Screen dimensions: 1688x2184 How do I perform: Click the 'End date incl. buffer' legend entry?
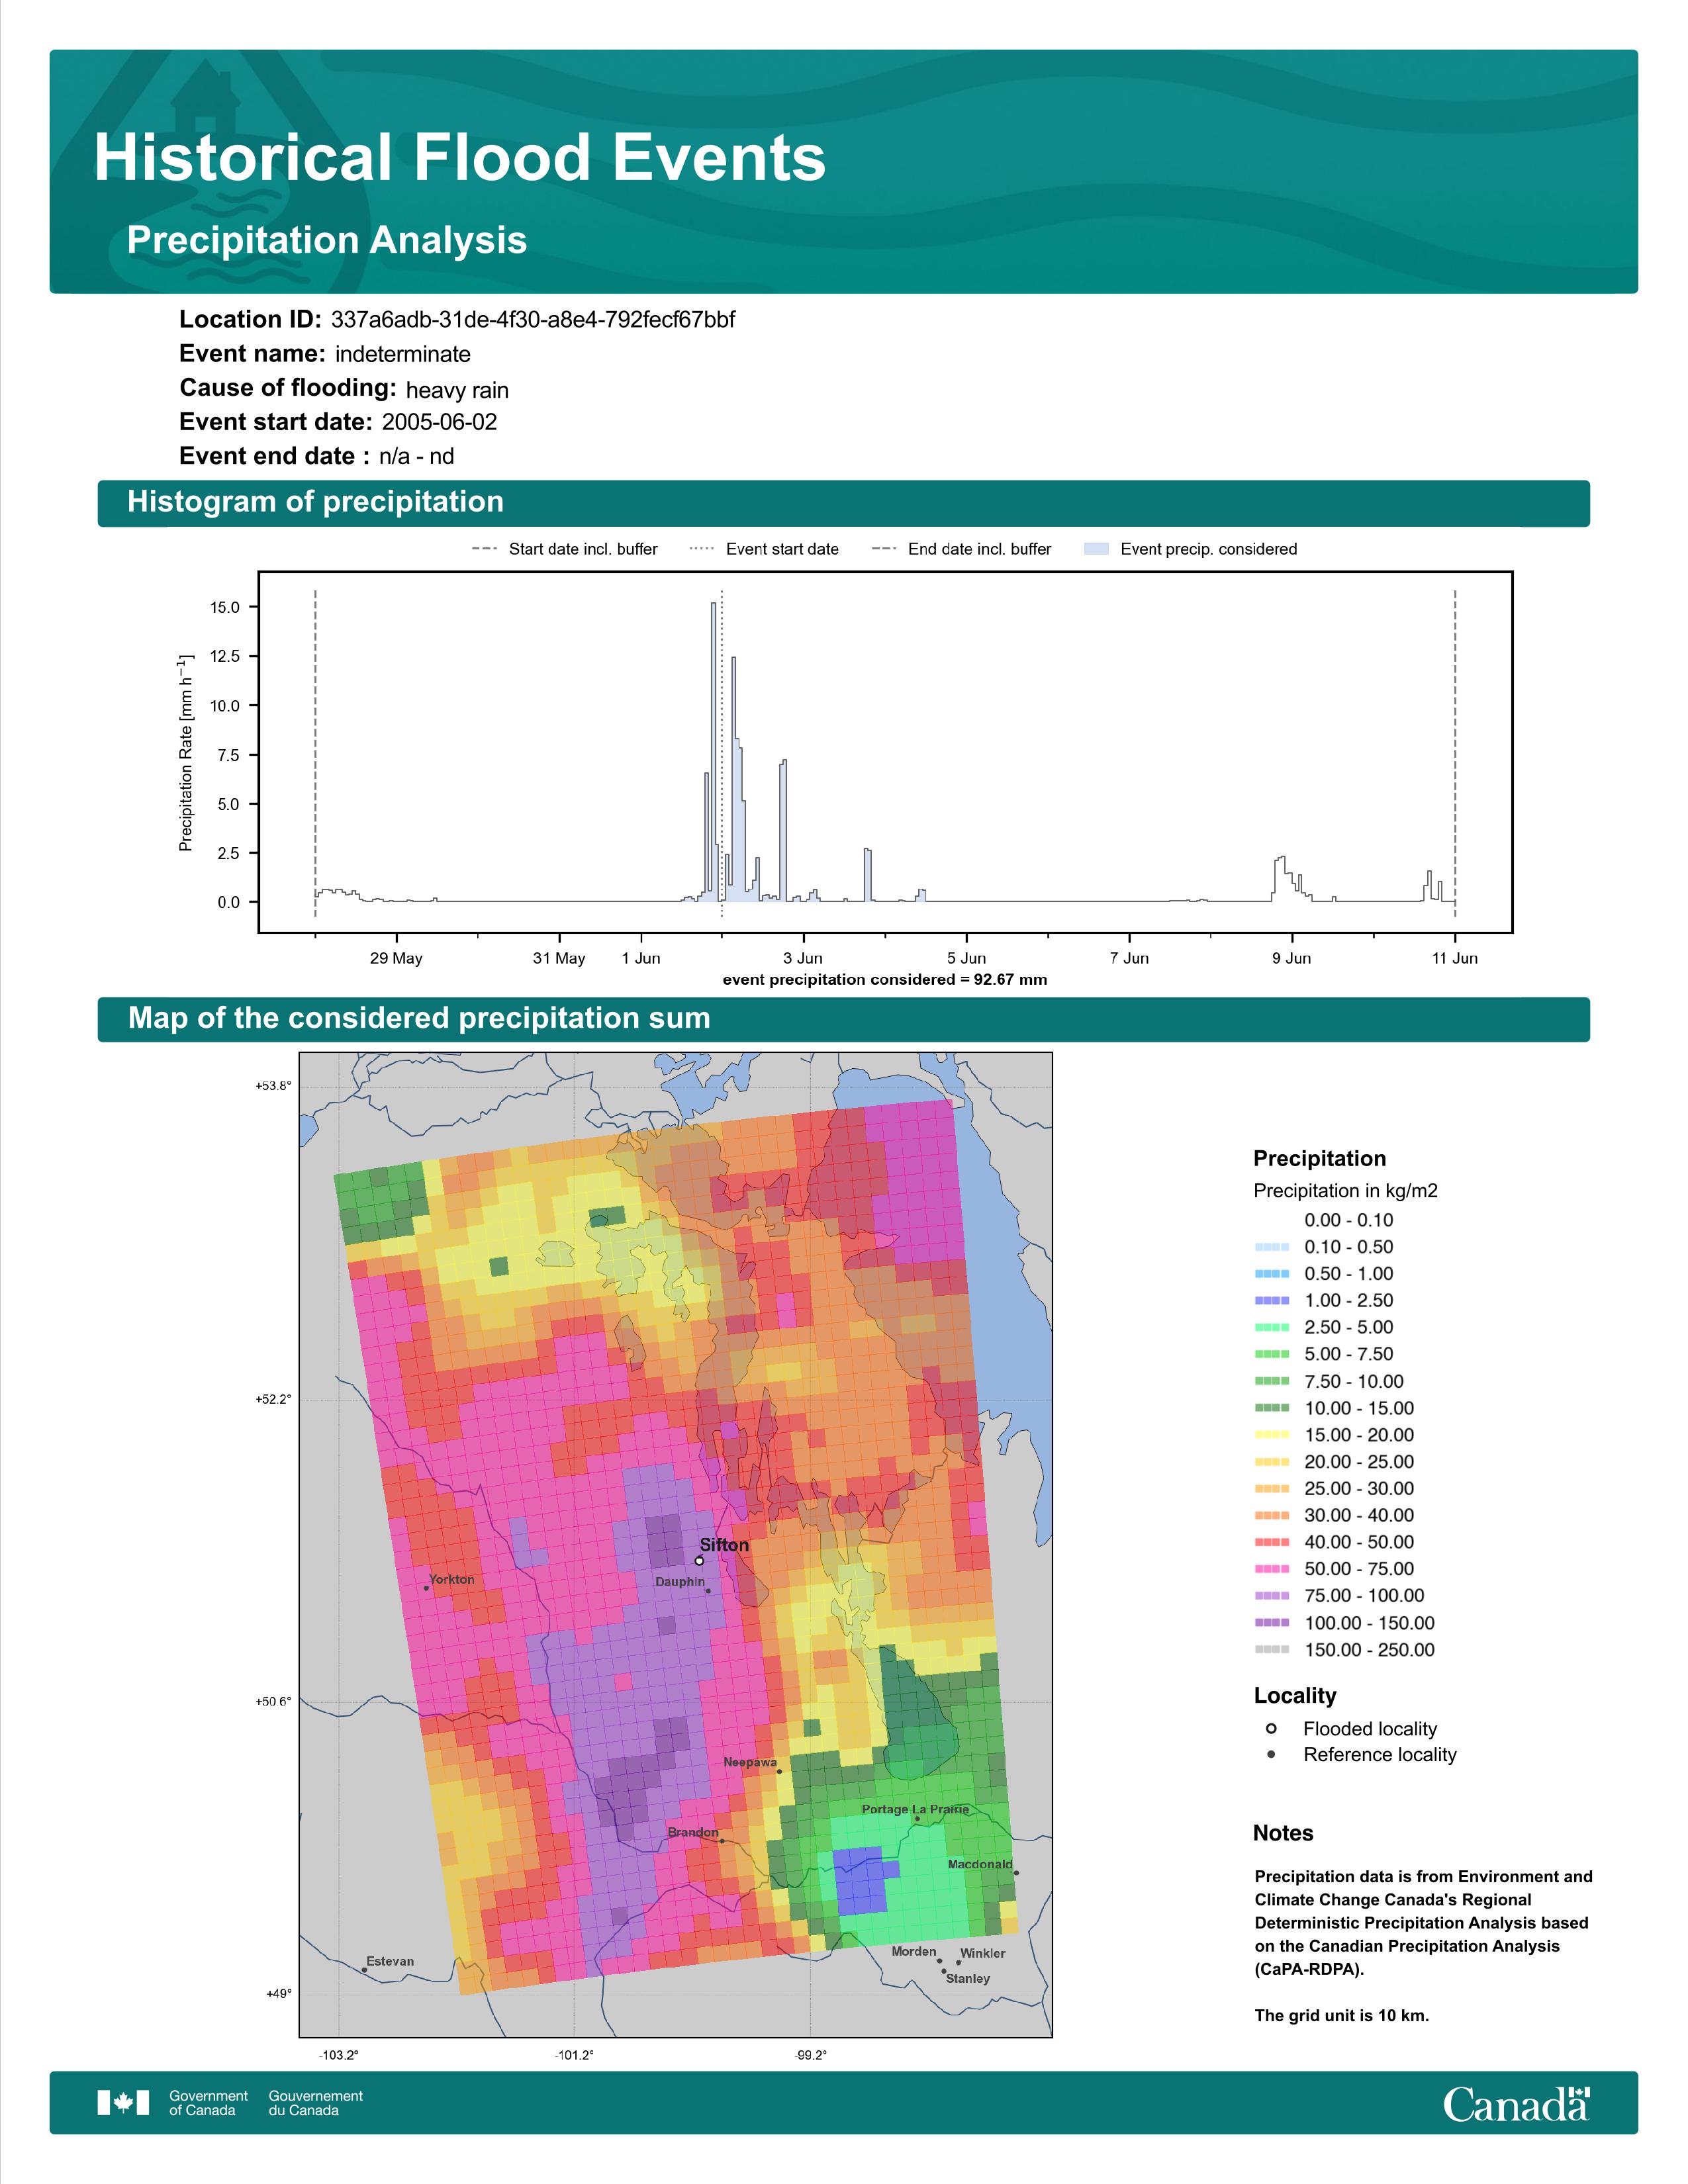(962, 549)
